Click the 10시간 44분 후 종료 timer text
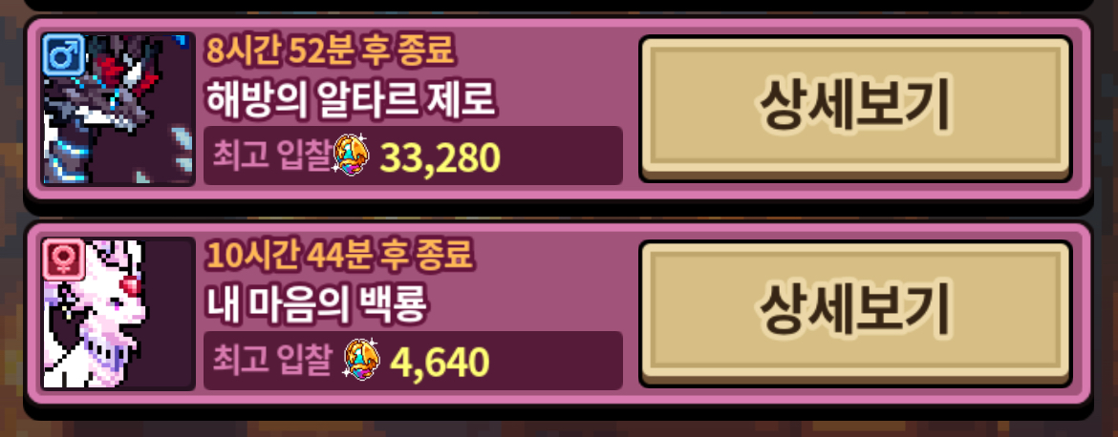Viewport: 1118px width, 437px height. [x=340, y=255]
